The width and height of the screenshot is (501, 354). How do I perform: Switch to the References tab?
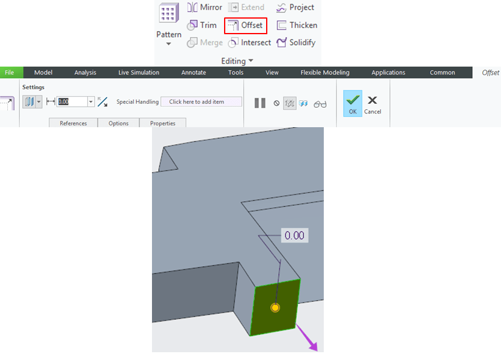(73, 123)
